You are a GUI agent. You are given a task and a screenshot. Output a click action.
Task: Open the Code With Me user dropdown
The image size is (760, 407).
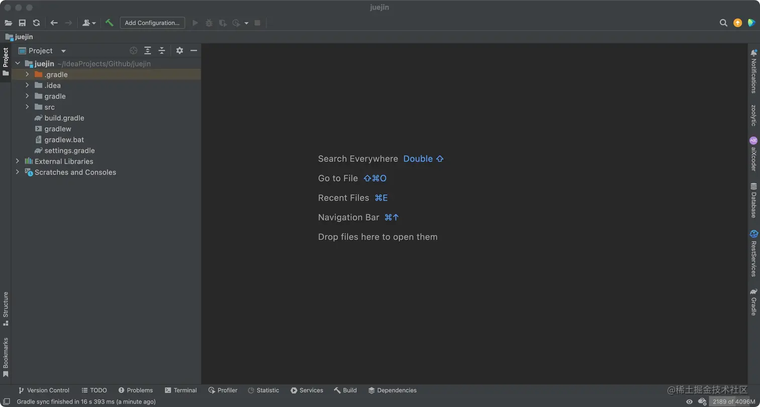coord(89,23)
